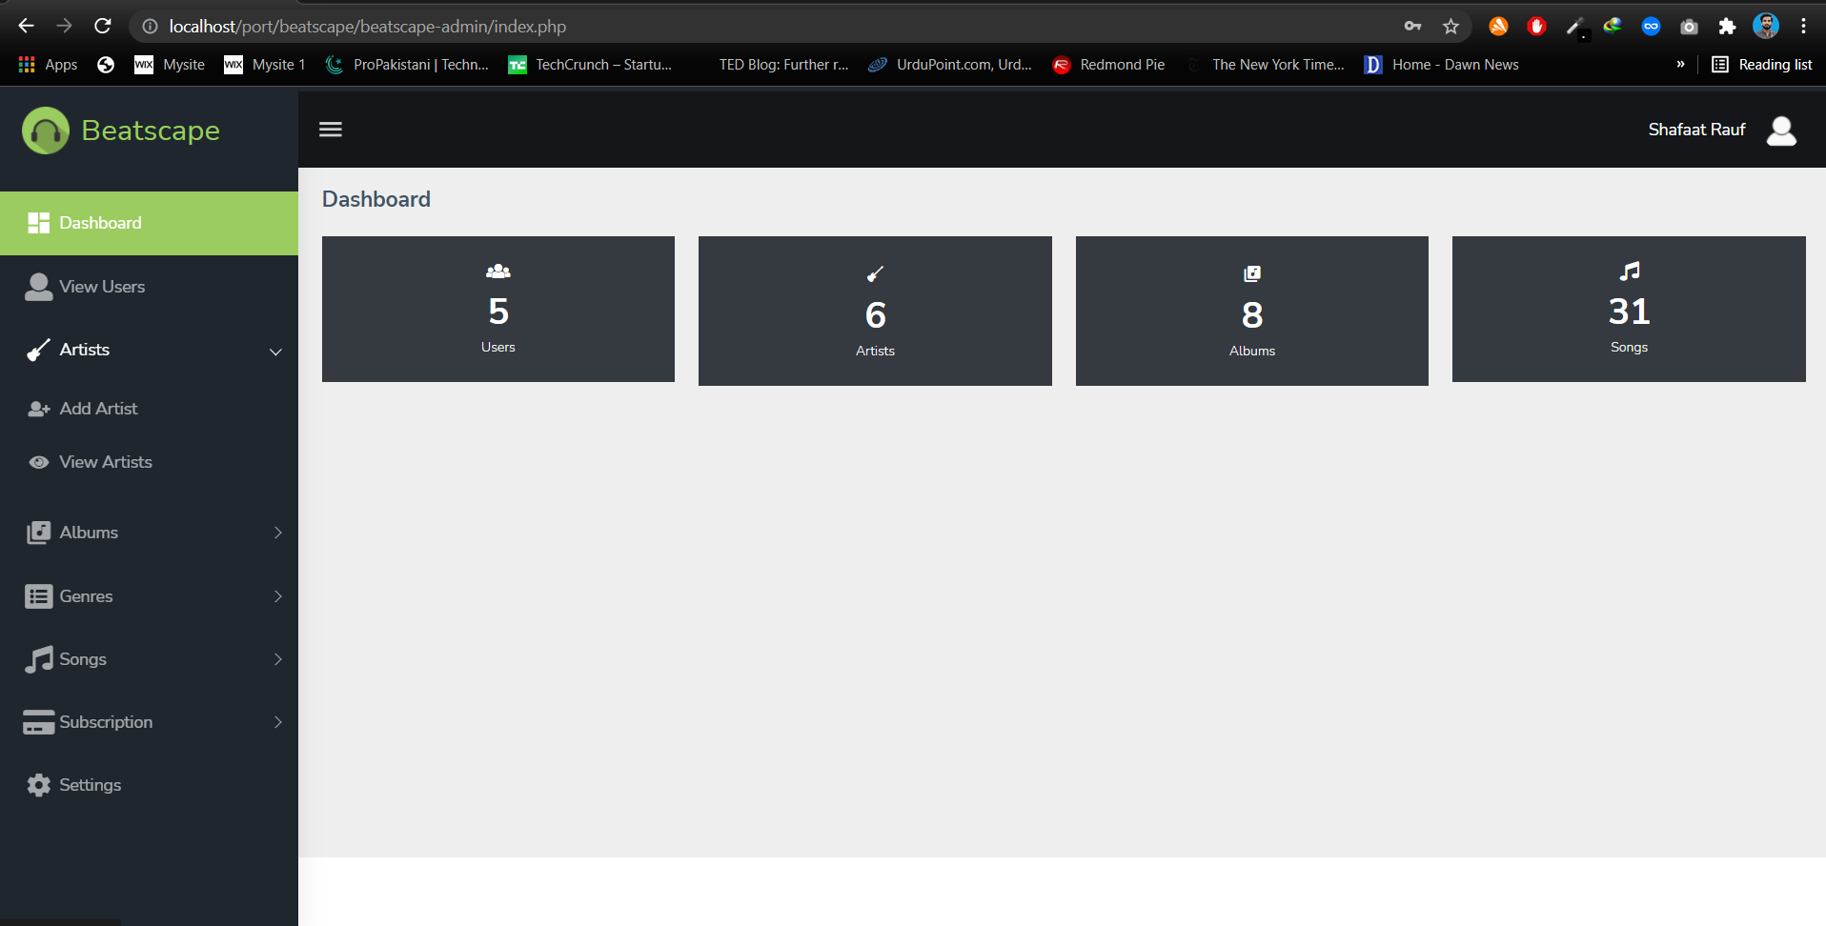Open the user profile avatar icon
The height and width of the screenshot is (926, 1826).
pyautogui.click(x=1780, y=131)
